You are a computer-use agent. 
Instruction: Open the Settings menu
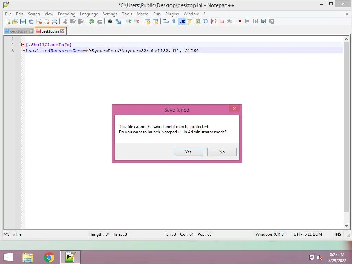click(x=110, y=14)
